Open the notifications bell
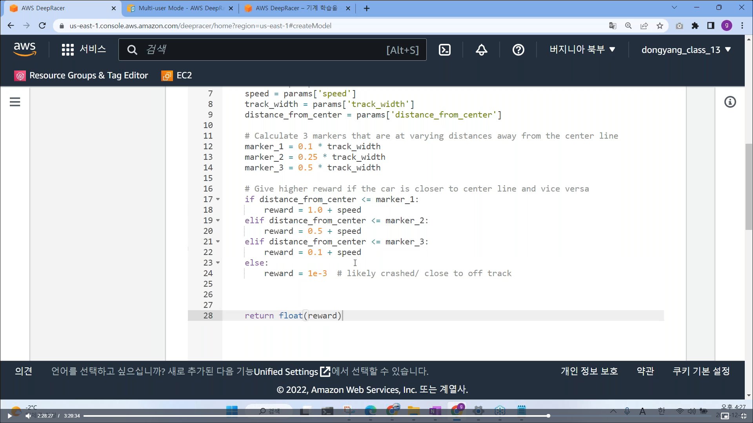The image size is (753, 423). click(481, 50)
